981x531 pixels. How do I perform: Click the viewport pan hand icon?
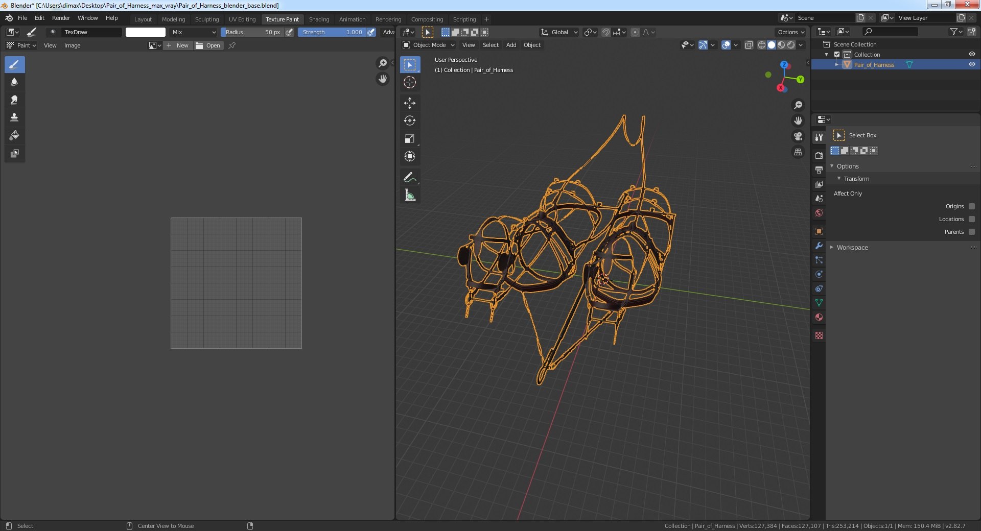tap(798, 121)
